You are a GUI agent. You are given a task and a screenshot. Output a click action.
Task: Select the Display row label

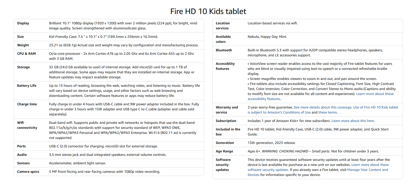click(23, 23)
